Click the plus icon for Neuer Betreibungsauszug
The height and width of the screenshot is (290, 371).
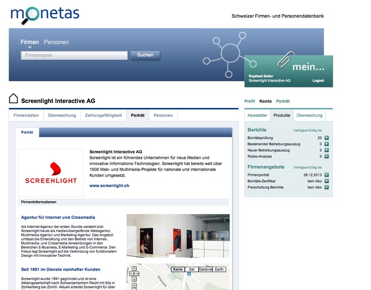(327, 150)
